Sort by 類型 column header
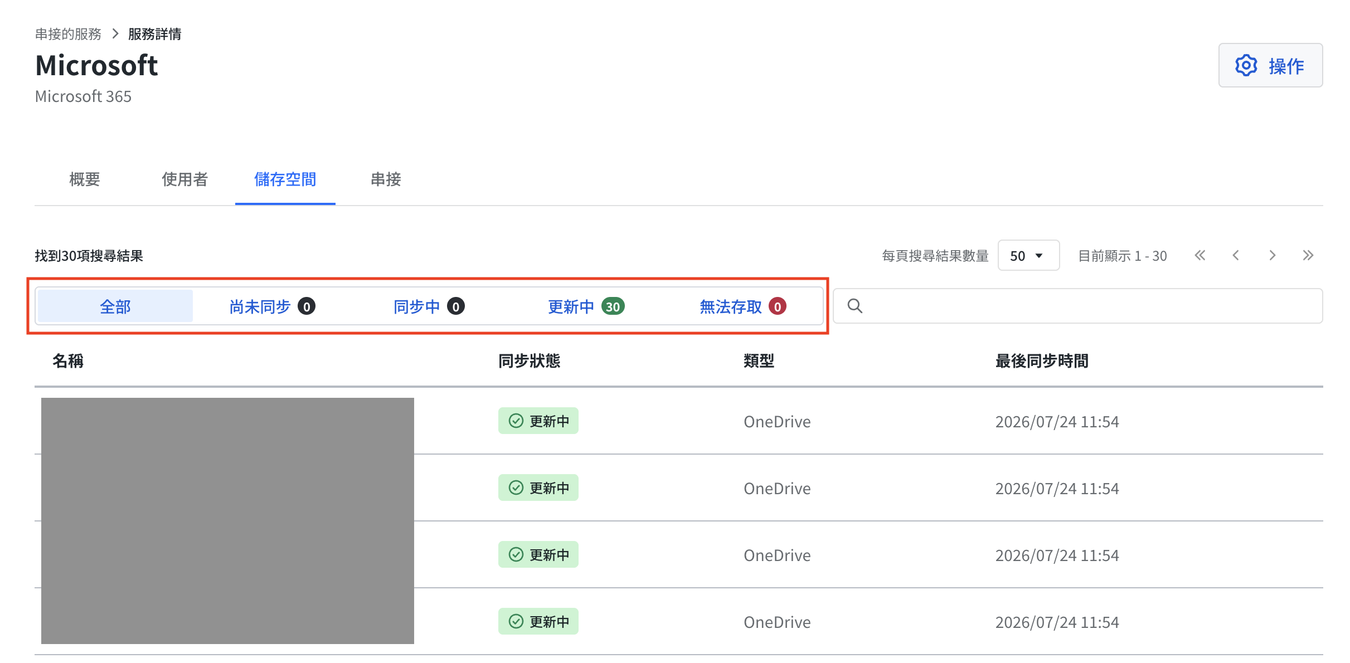This screenshot has width=1350, height=663. (x=759, y=361)
